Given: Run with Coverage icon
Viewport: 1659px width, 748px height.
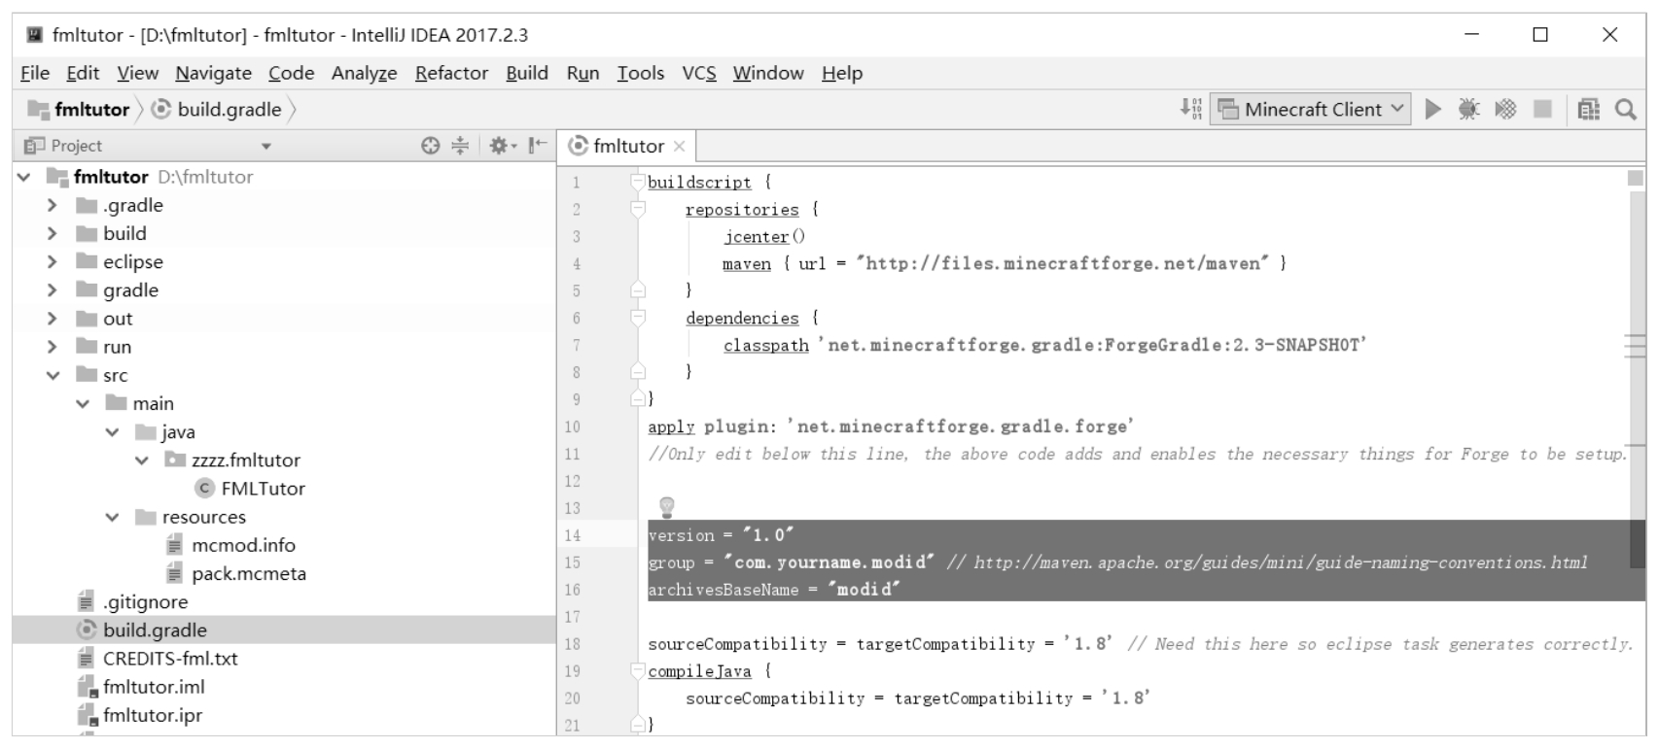Looking at the screenshot, I should [1505, 109].
